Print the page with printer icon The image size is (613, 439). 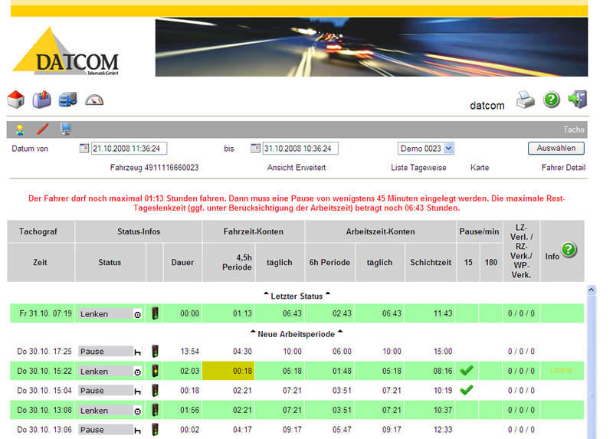click(525, 100)
